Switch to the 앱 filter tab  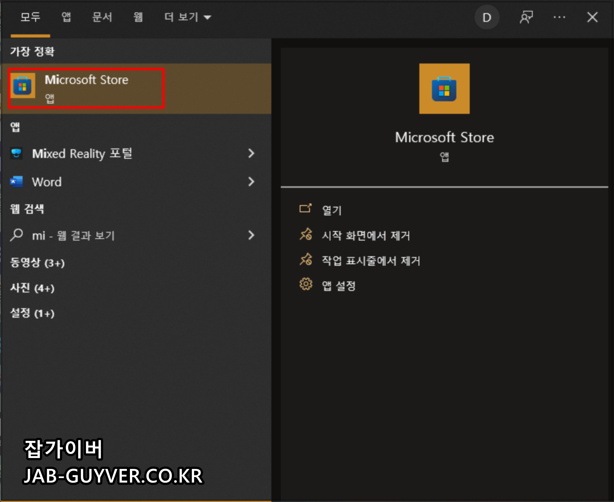tap(66, 17)
